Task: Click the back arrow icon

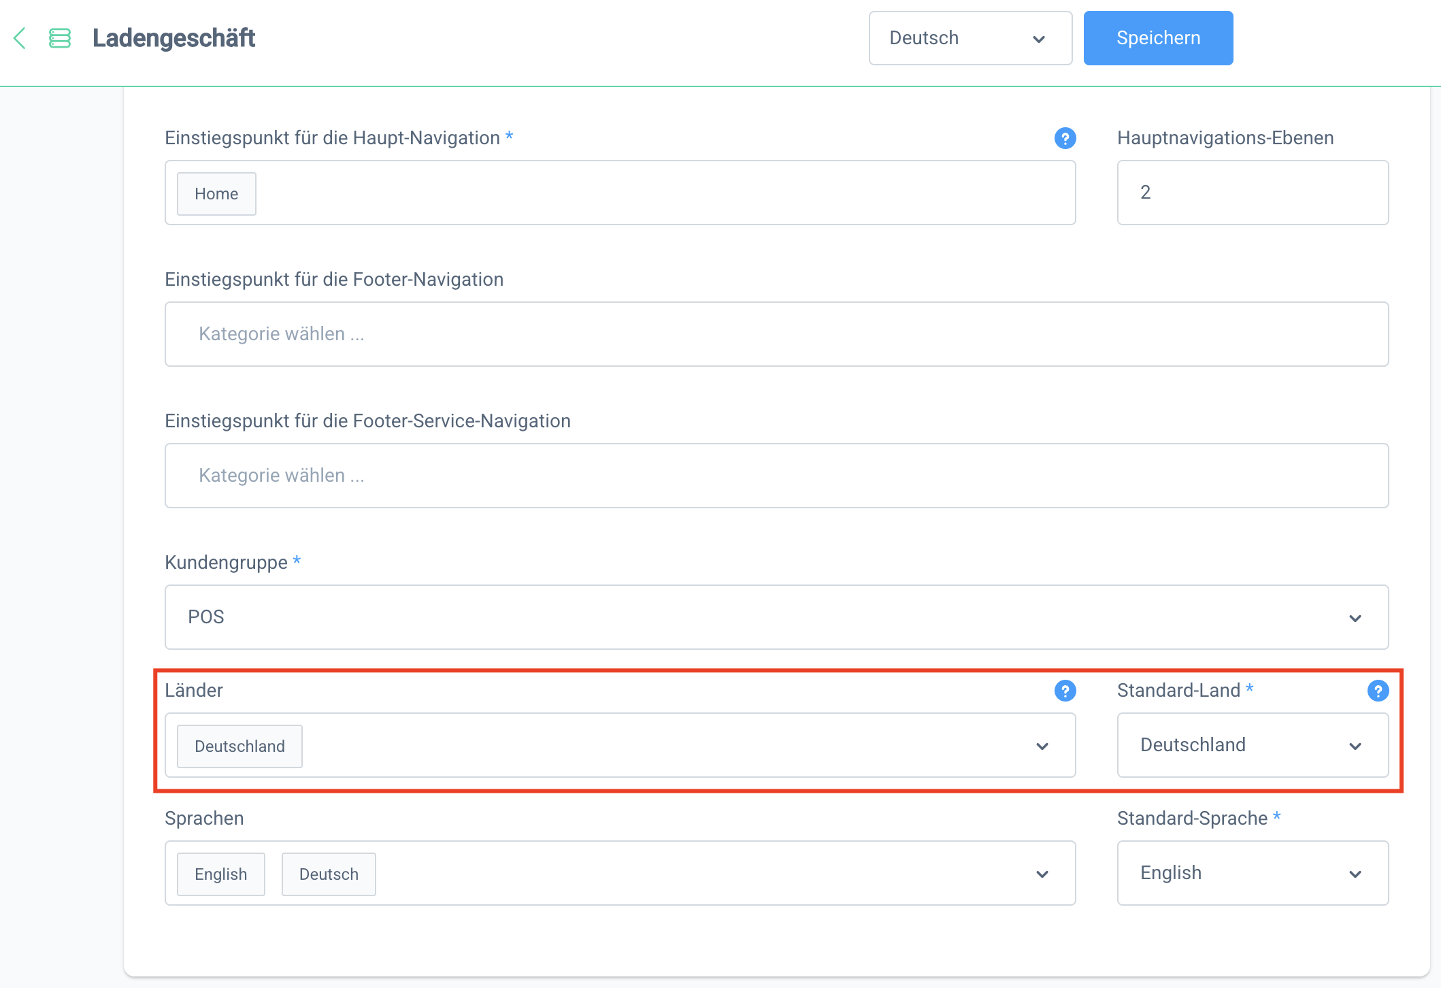Action: pyautogui.click(x=20, y=38)
